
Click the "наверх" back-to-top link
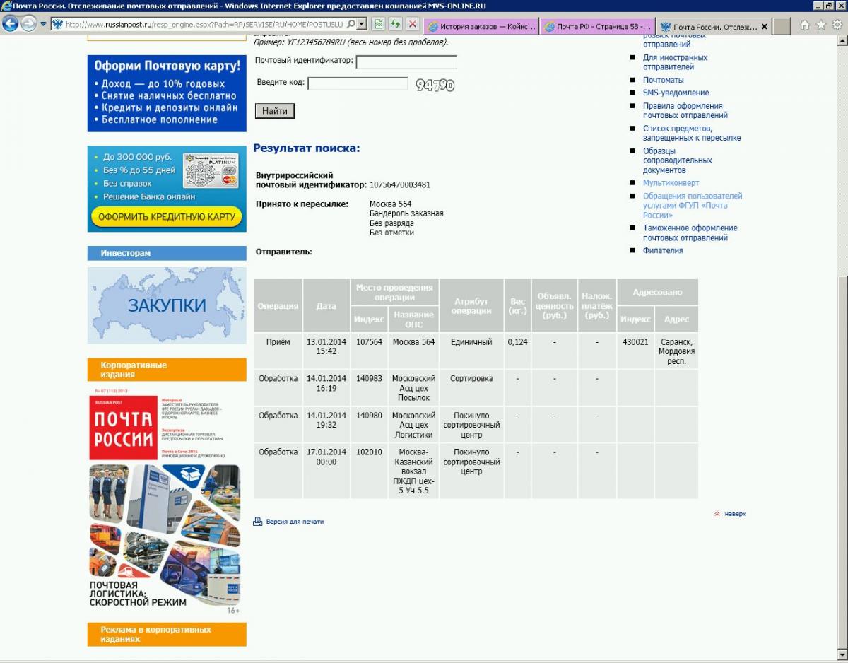coord(735,514)
